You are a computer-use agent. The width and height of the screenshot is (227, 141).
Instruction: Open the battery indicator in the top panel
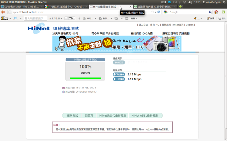click(x=175, y=2)
